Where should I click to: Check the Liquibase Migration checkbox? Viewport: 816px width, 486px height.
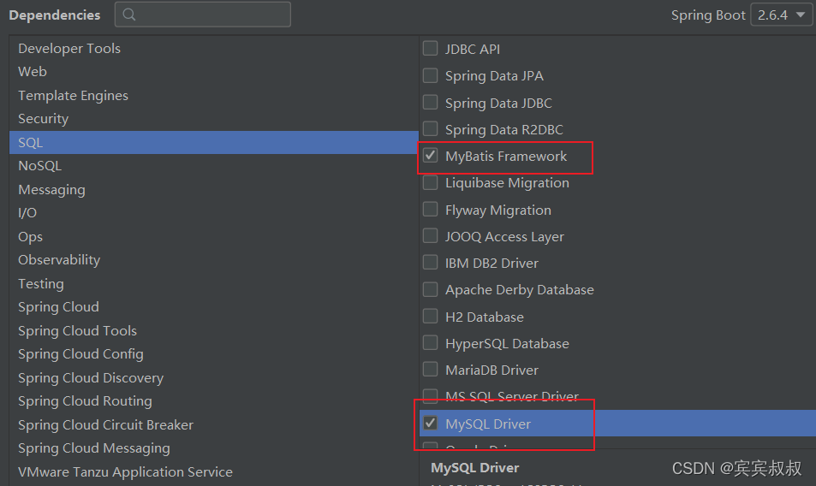click(431, 182)
